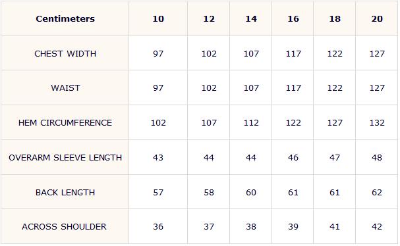The image size is (400, 246).
Task: Click across shoulder value 42
Action: 377,227
